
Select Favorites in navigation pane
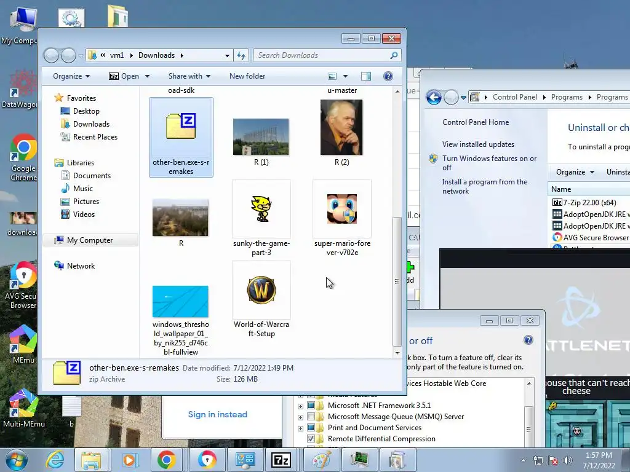click(82, 98)
